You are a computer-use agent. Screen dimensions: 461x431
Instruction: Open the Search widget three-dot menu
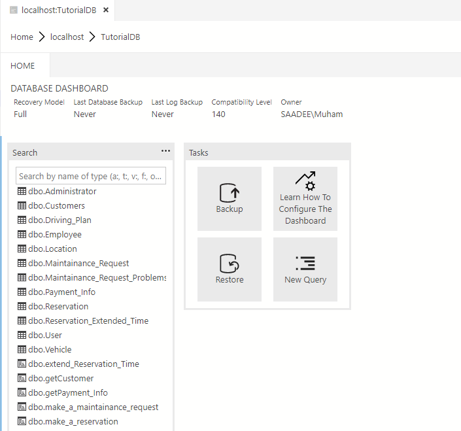pyautogui.click(x=165, y=151)
